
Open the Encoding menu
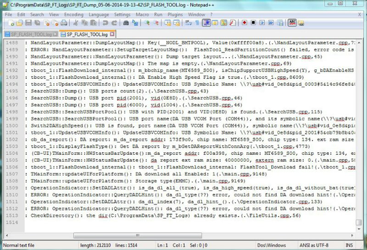(x=73, y=14)
